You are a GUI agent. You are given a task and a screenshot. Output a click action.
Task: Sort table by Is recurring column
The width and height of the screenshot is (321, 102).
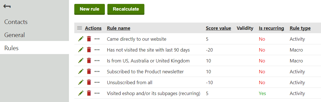pos(271,28)
